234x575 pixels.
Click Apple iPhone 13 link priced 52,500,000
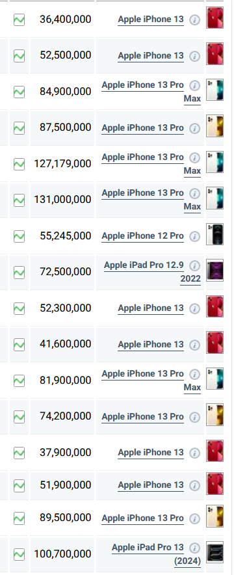pos(151,56)
